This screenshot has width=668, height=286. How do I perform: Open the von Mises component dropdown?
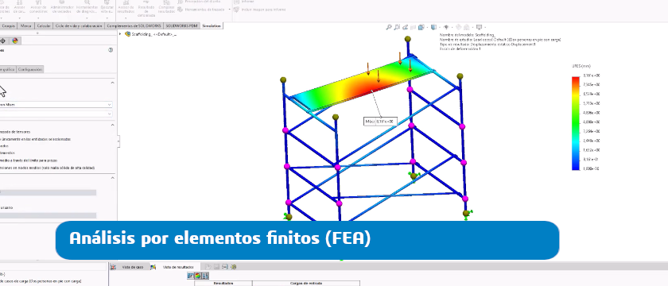pyautogui.click(x=56, y=104)
